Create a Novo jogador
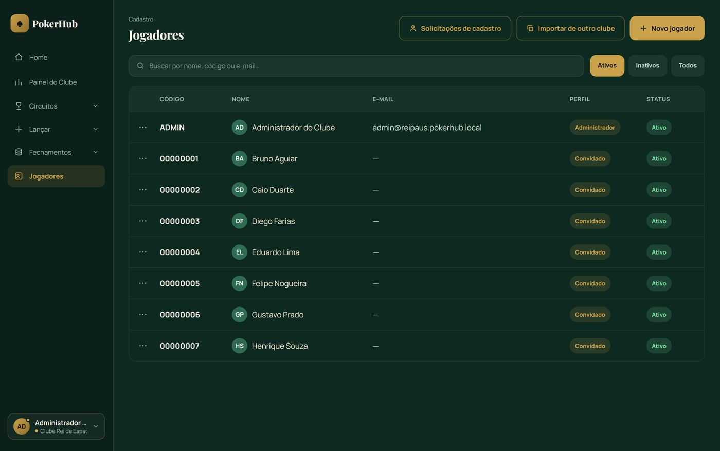The image size is (720, 451). [667, 28]
